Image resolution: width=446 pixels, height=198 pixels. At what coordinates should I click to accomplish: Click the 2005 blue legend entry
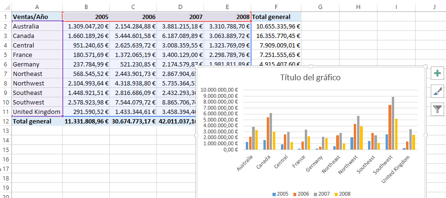(x=281, y=195)
